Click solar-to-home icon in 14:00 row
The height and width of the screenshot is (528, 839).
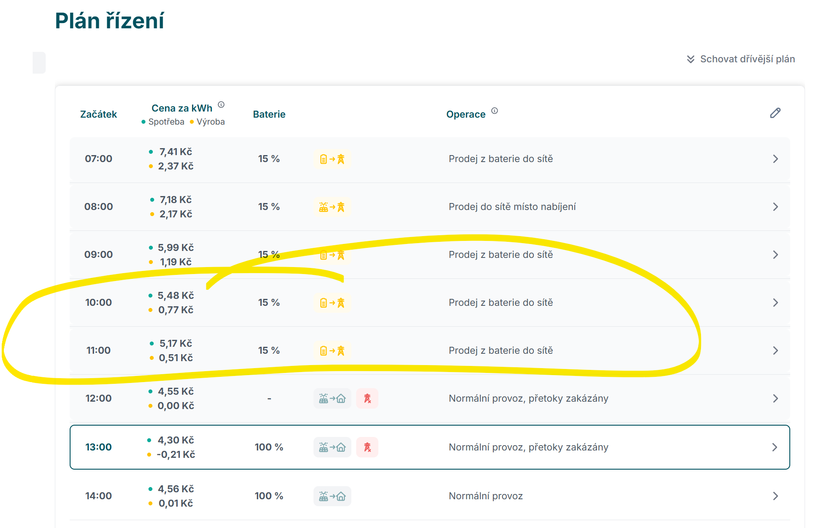(x=332, y=496)
